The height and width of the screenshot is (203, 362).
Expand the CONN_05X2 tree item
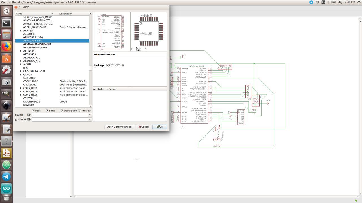coord(21,95)
